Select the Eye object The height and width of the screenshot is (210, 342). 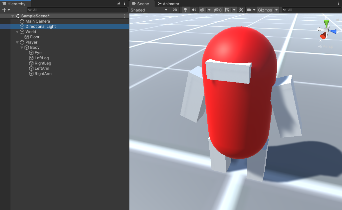[x=65, y=52]
